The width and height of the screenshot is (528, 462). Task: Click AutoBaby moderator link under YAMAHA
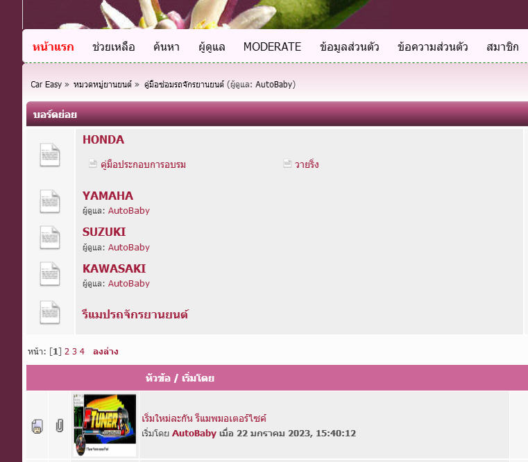tap(128, 210)
